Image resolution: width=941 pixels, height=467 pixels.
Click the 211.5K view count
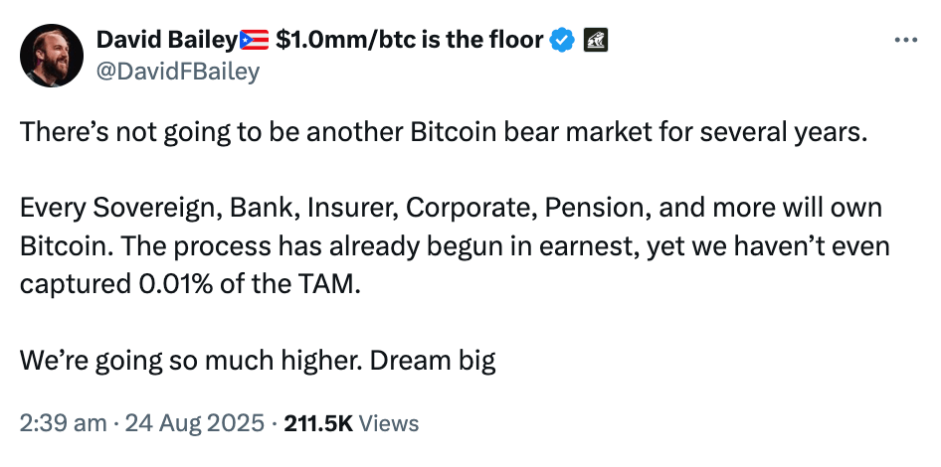pos(318,423)
